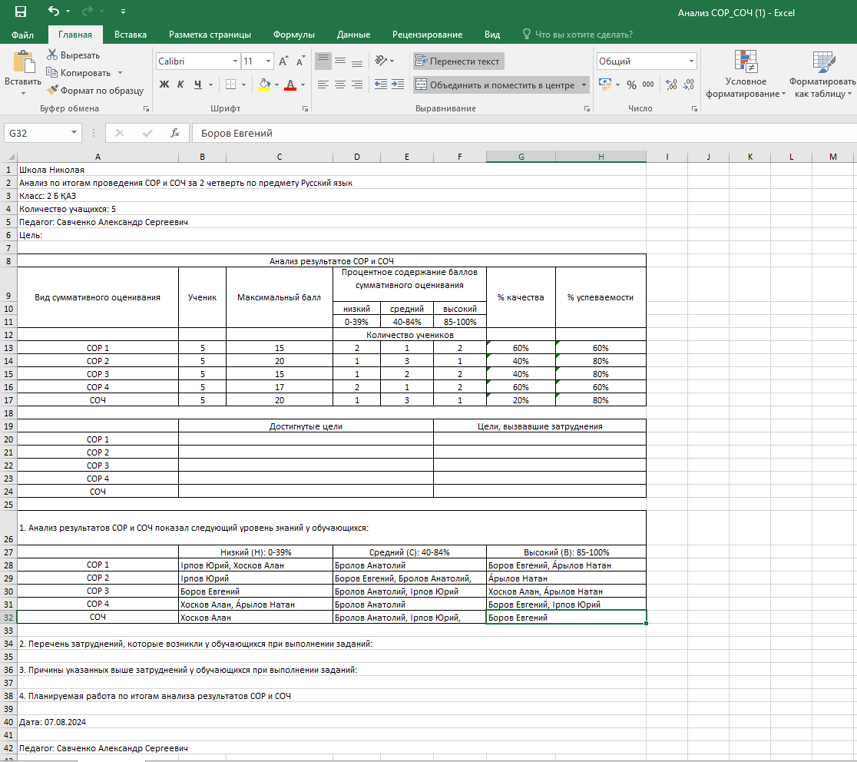857x762 pixels.
Task: Click the fill color bucket icon
Action: (x=264, y=84)
